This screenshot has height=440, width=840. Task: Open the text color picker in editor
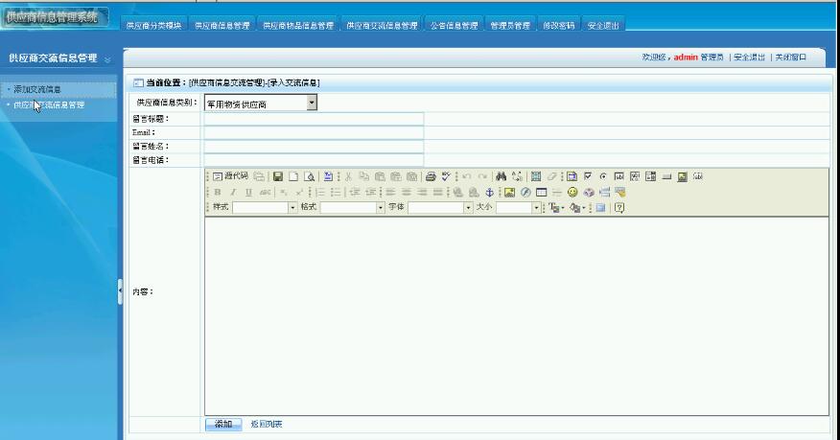tap(555, 207)
